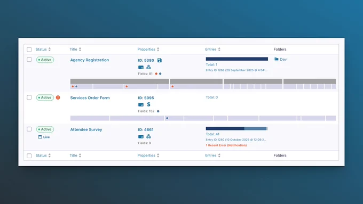Click ID: 5095 text
Viewport: 363px width, 204px height.
[x=146, y=97]
